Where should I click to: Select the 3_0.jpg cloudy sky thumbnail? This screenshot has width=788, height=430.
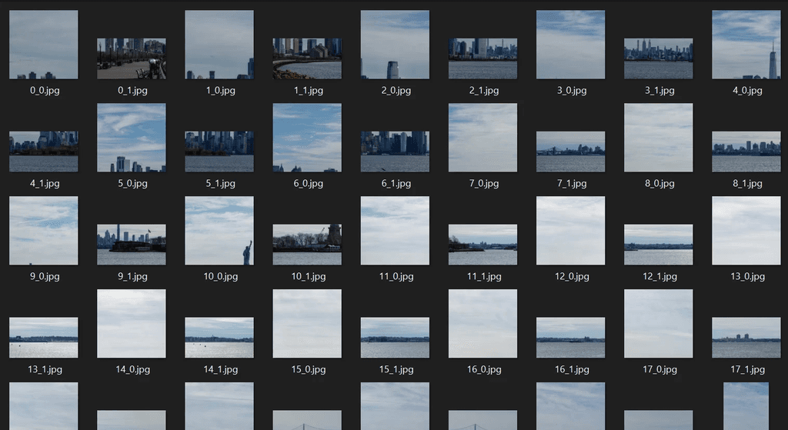571,45
